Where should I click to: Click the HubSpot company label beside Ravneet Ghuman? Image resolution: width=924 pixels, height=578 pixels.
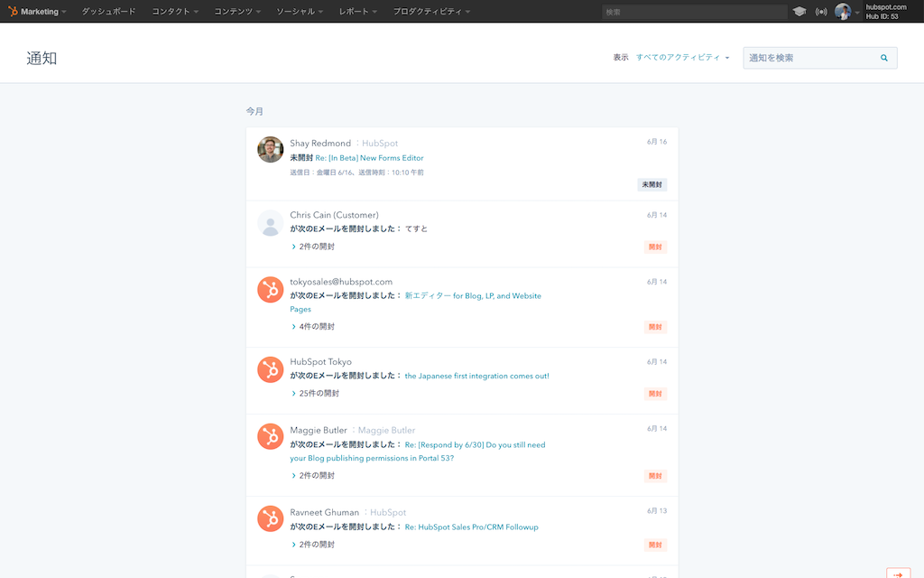coord(388,513)
